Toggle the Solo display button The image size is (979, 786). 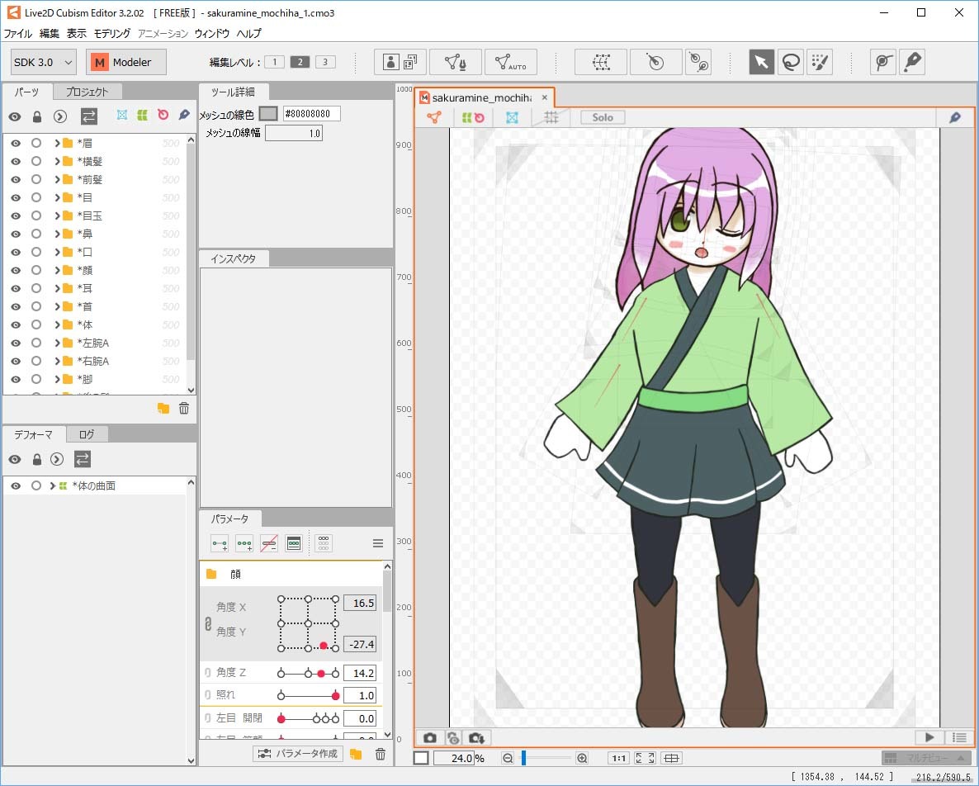pos(603,117)
